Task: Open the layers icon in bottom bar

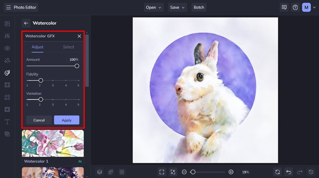Action: tap(100, 172)
